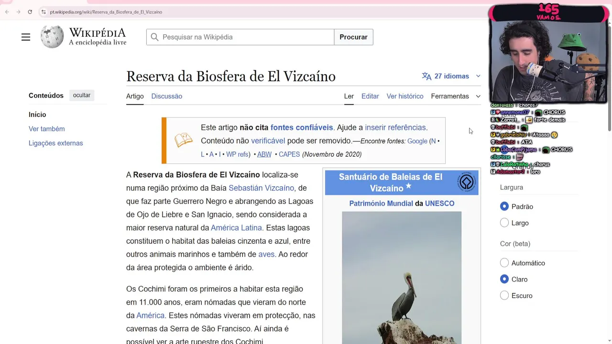Screen dimensions: 612x344
Task: Click the languages translate icon
Action: point(426,76)
